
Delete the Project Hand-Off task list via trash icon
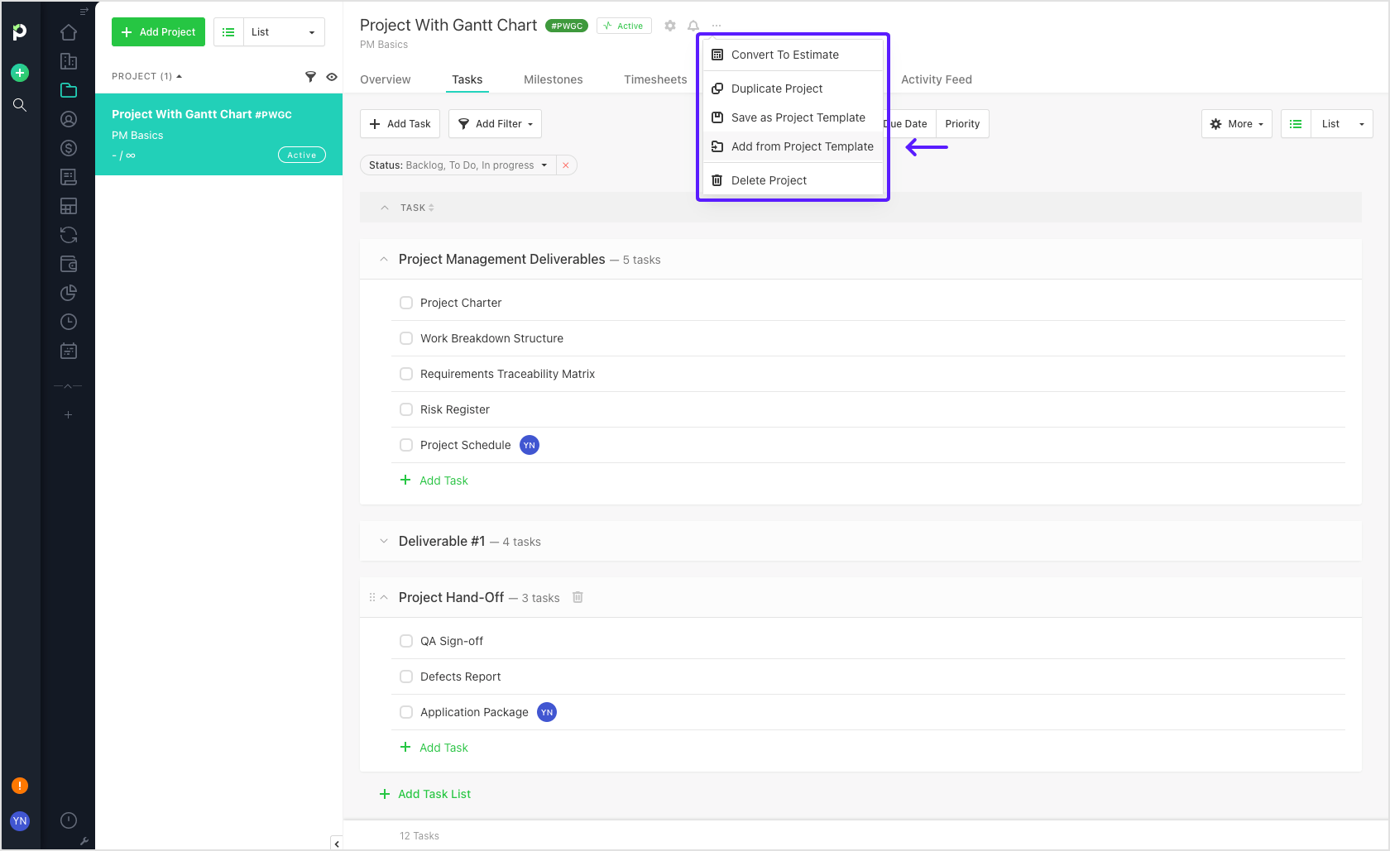578,597
